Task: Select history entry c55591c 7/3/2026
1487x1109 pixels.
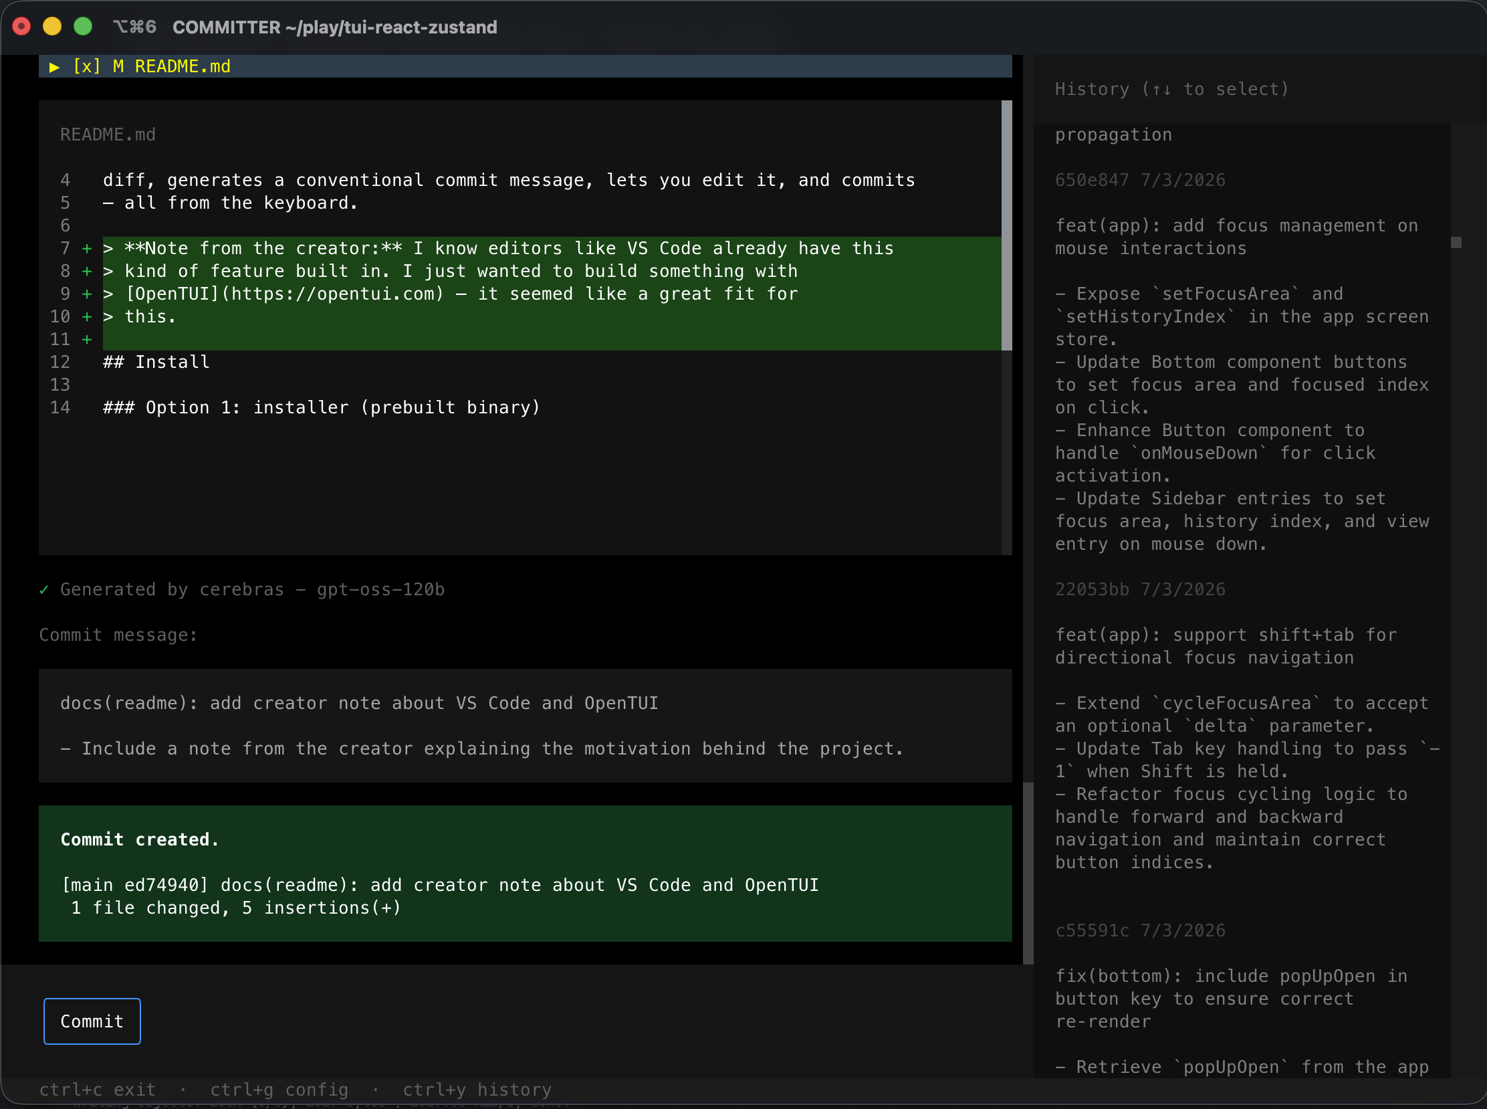Action: pyautogui.click(x=1140, y=930)
